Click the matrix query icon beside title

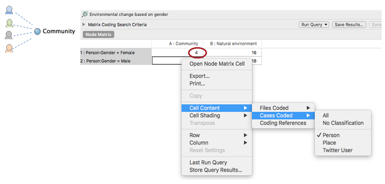point(85,15)
